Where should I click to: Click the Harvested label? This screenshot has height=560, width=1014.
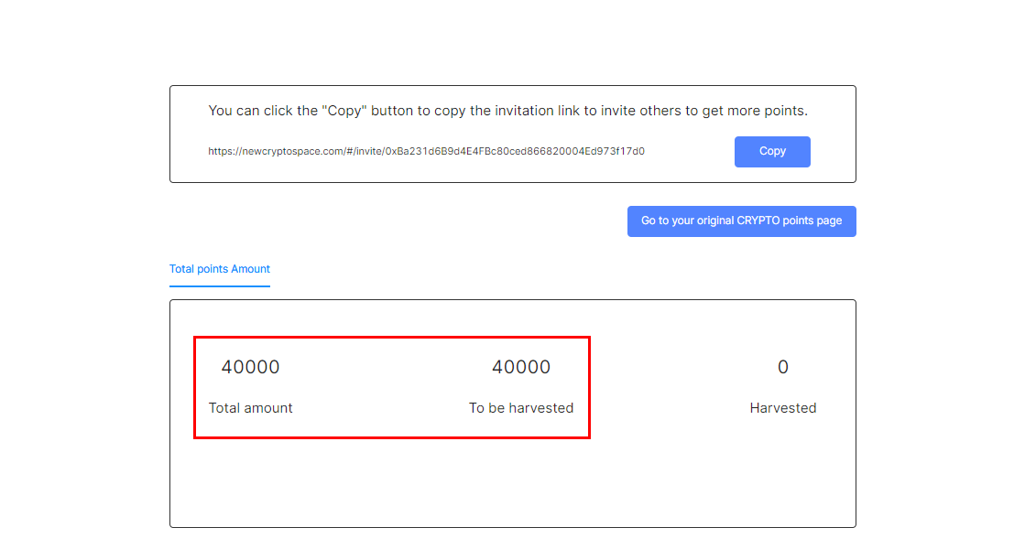coord(783,408)
